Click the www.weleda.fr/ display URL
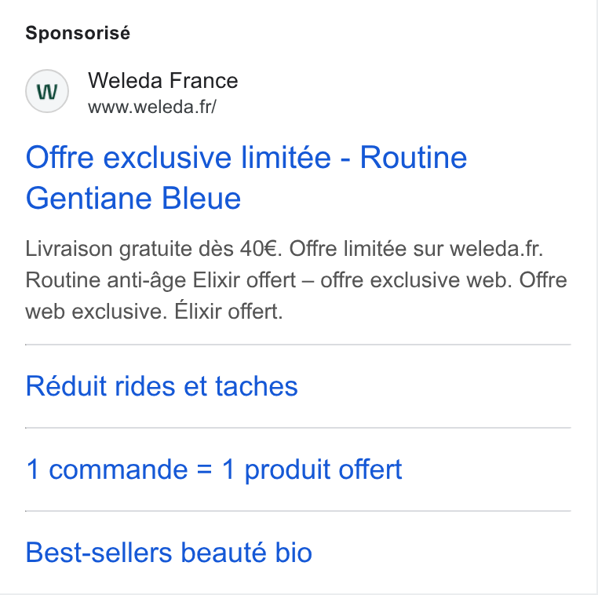Screen dimensions: 598x595 152,107
